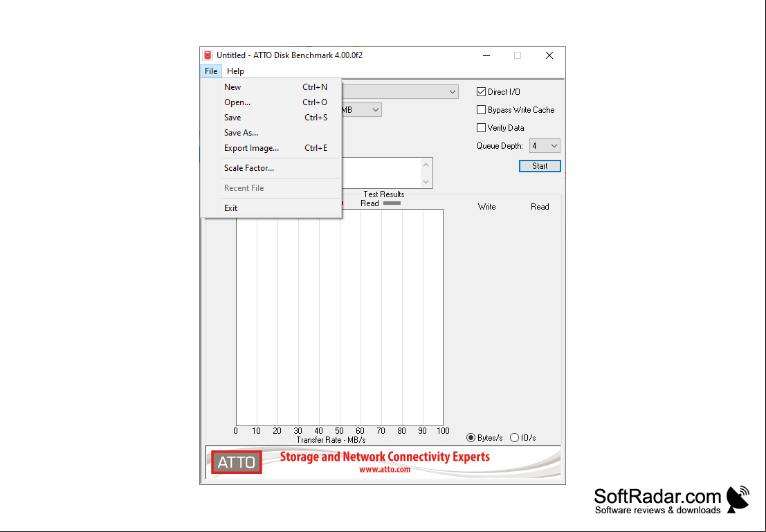Close the ATTO Disk Benchmark window
The image size is (766, 532).
(x=549, y=55)
